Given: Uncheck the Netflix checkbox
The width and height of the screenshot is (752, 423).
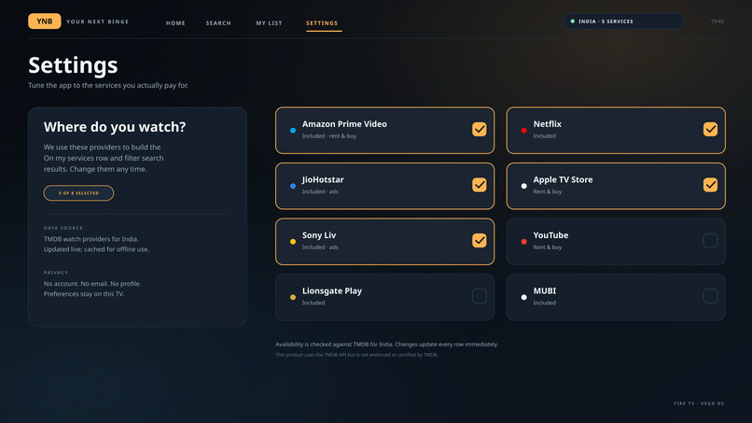Looking at the screenshot, I should pos(710,129).
